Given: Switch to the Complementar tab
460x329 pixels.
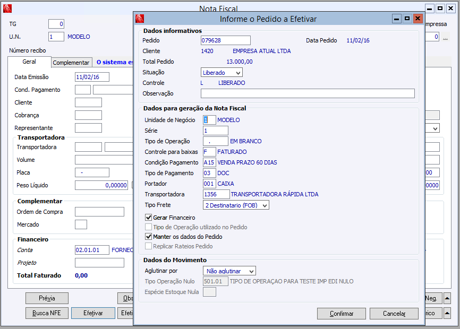Looking at the screenshot, I should [x=71, y=63].
